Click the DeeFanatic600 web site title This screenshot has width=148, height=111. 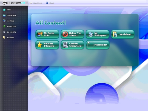(x=16, y=3)
